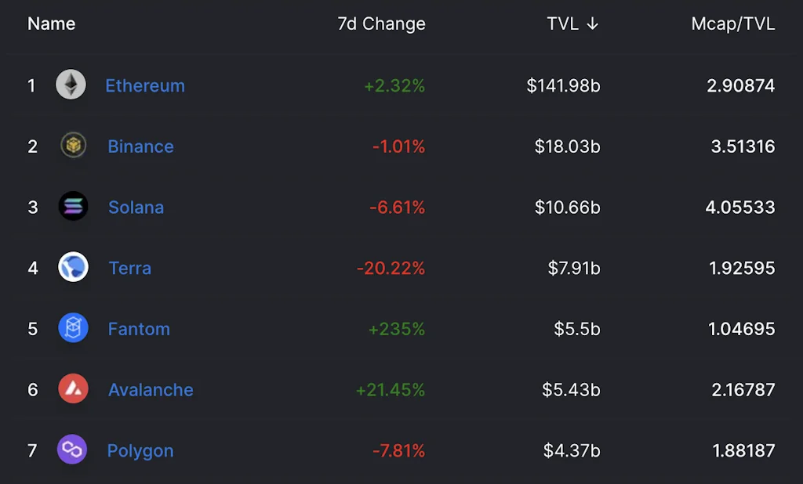Sort by Mcap/TVL column header

[732, 24]
